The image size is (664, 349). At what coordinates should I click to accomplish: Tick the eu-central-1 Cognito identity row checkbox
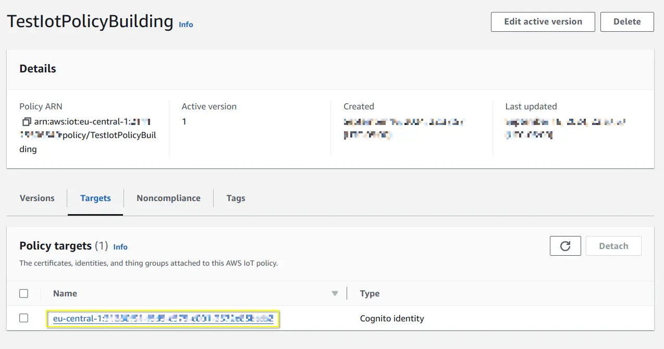pyautogui.click(x=23, y=318)
